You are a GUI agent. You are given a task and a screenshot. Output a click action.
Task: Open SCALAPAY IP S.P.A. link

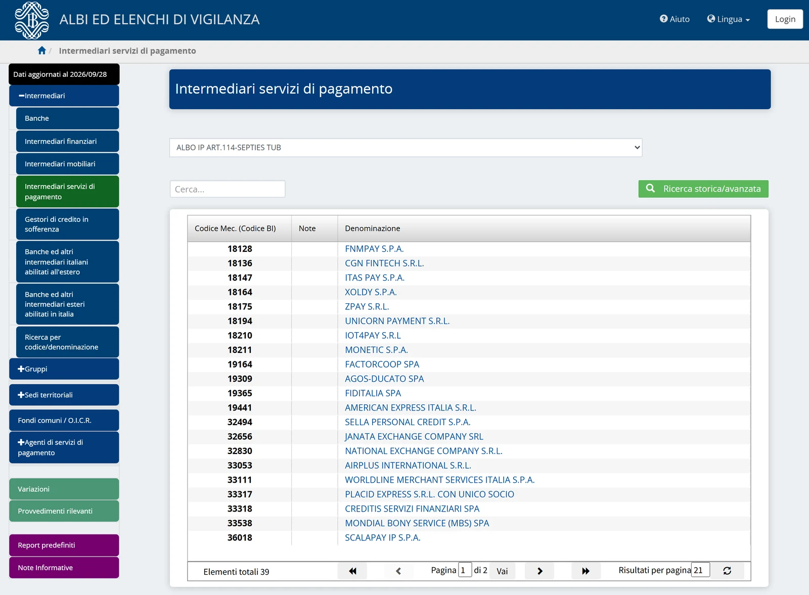[x=383, y=538]
